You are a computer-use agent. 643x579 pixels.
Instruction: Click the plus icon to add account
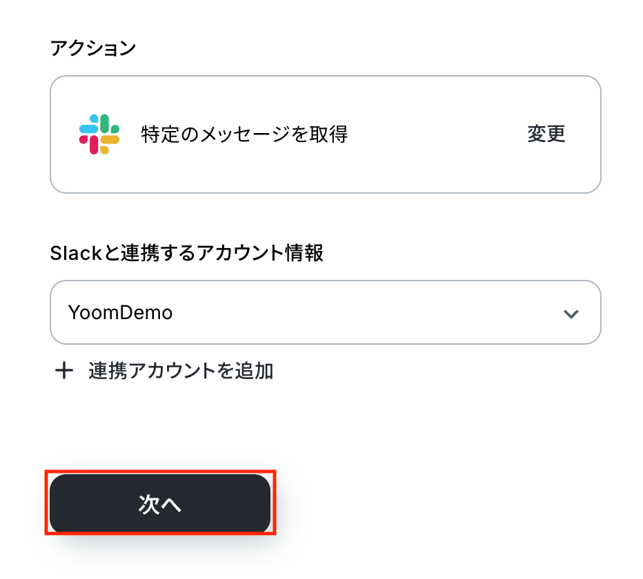click(64, 372)
